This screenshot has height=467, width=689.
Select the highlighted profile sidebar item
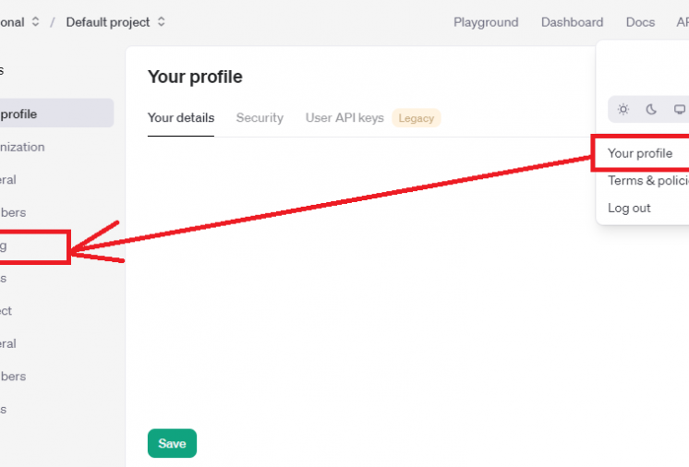coord(56,114)
